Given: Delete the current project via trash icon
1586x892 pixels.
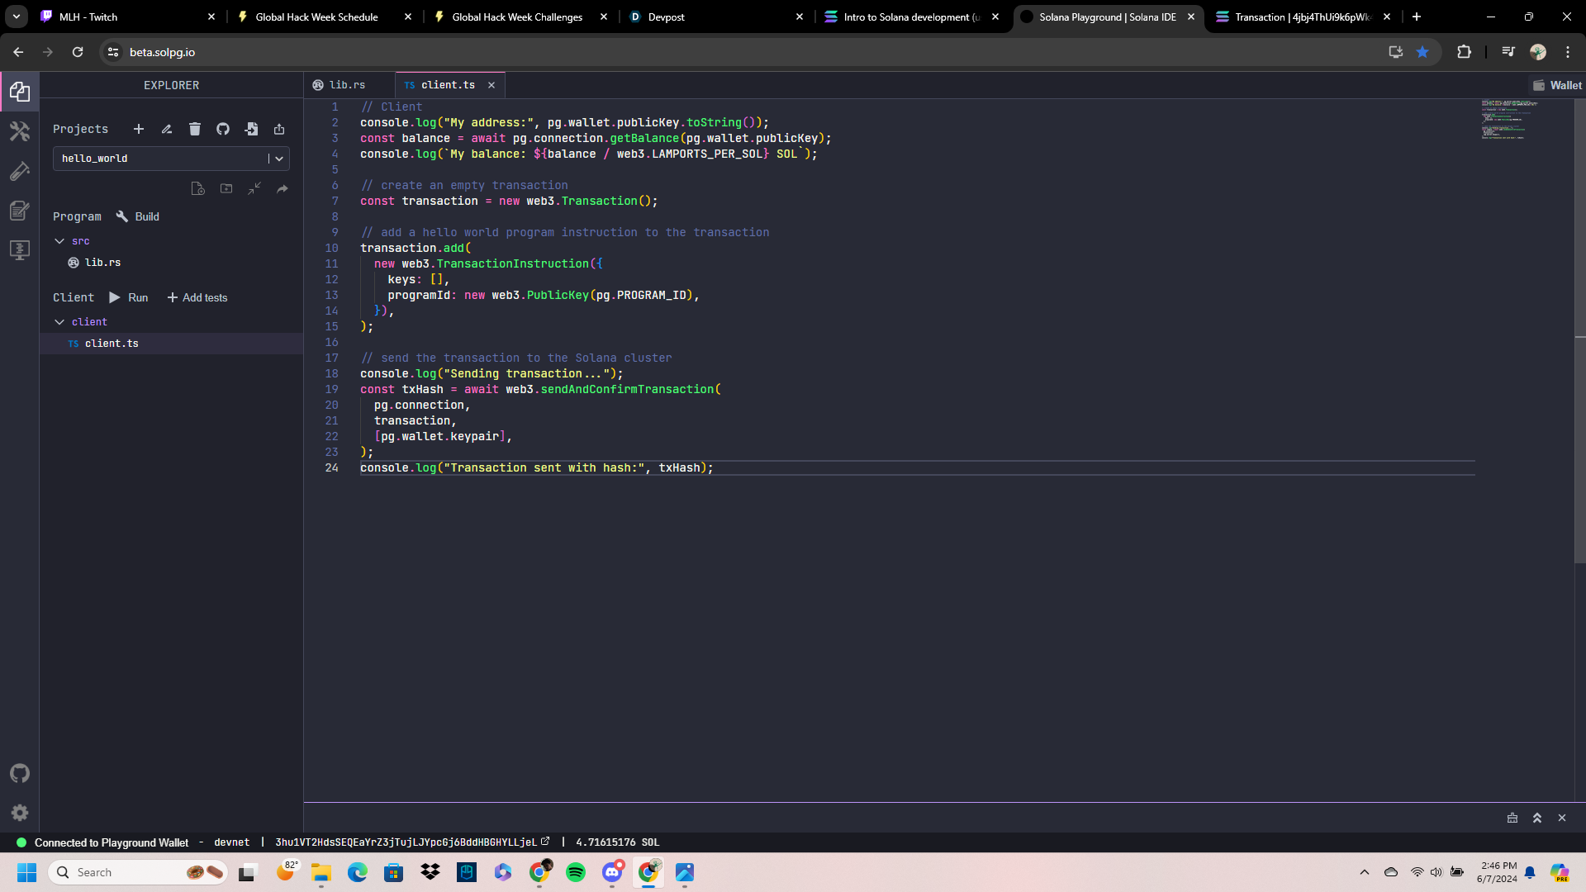Looking at the screenshot, I should pyautogui.click(x=194, y=129).
